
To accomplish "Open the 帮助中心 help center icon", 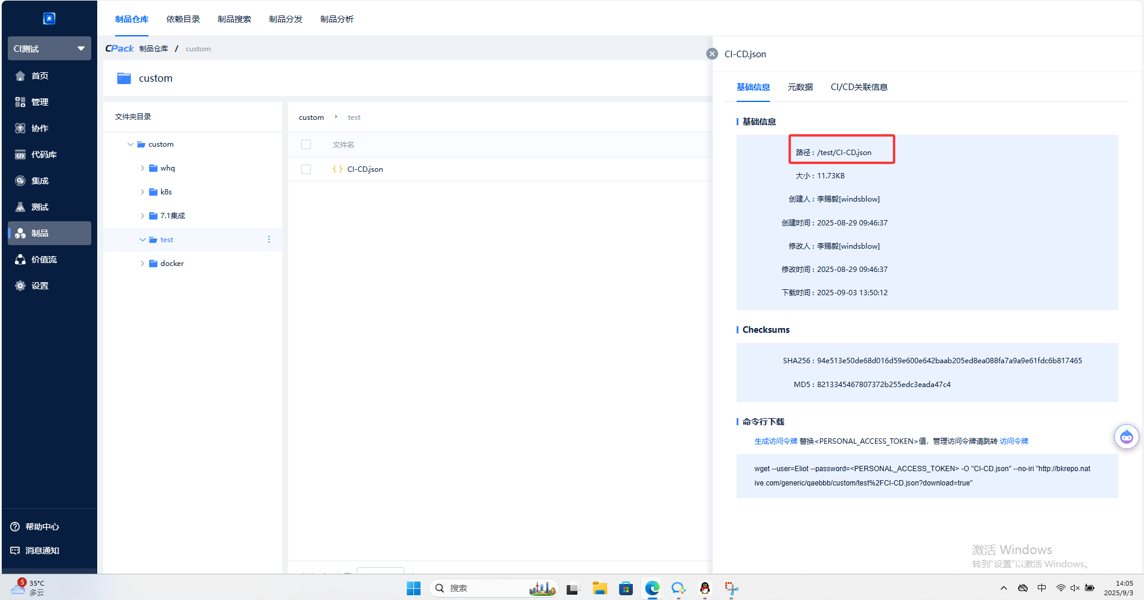I will pos(15,527).
